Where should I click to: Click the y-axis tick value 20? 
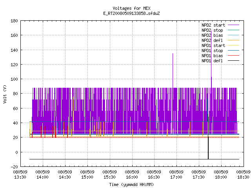(15, 137)
